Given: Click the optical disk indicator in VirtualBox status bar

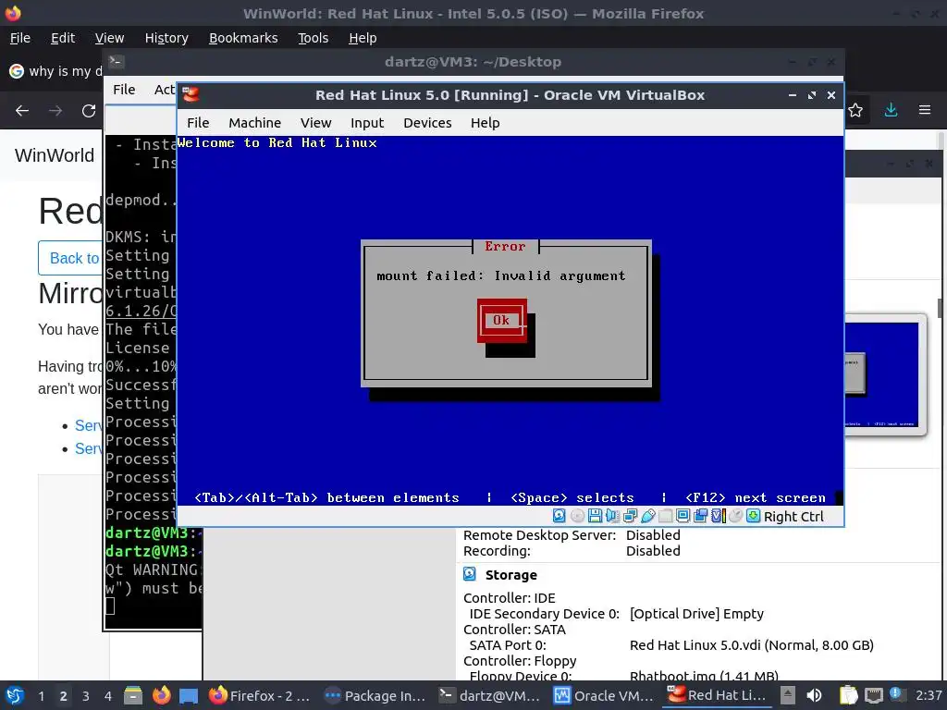Looking at the screenshot, I should (577, 516).
